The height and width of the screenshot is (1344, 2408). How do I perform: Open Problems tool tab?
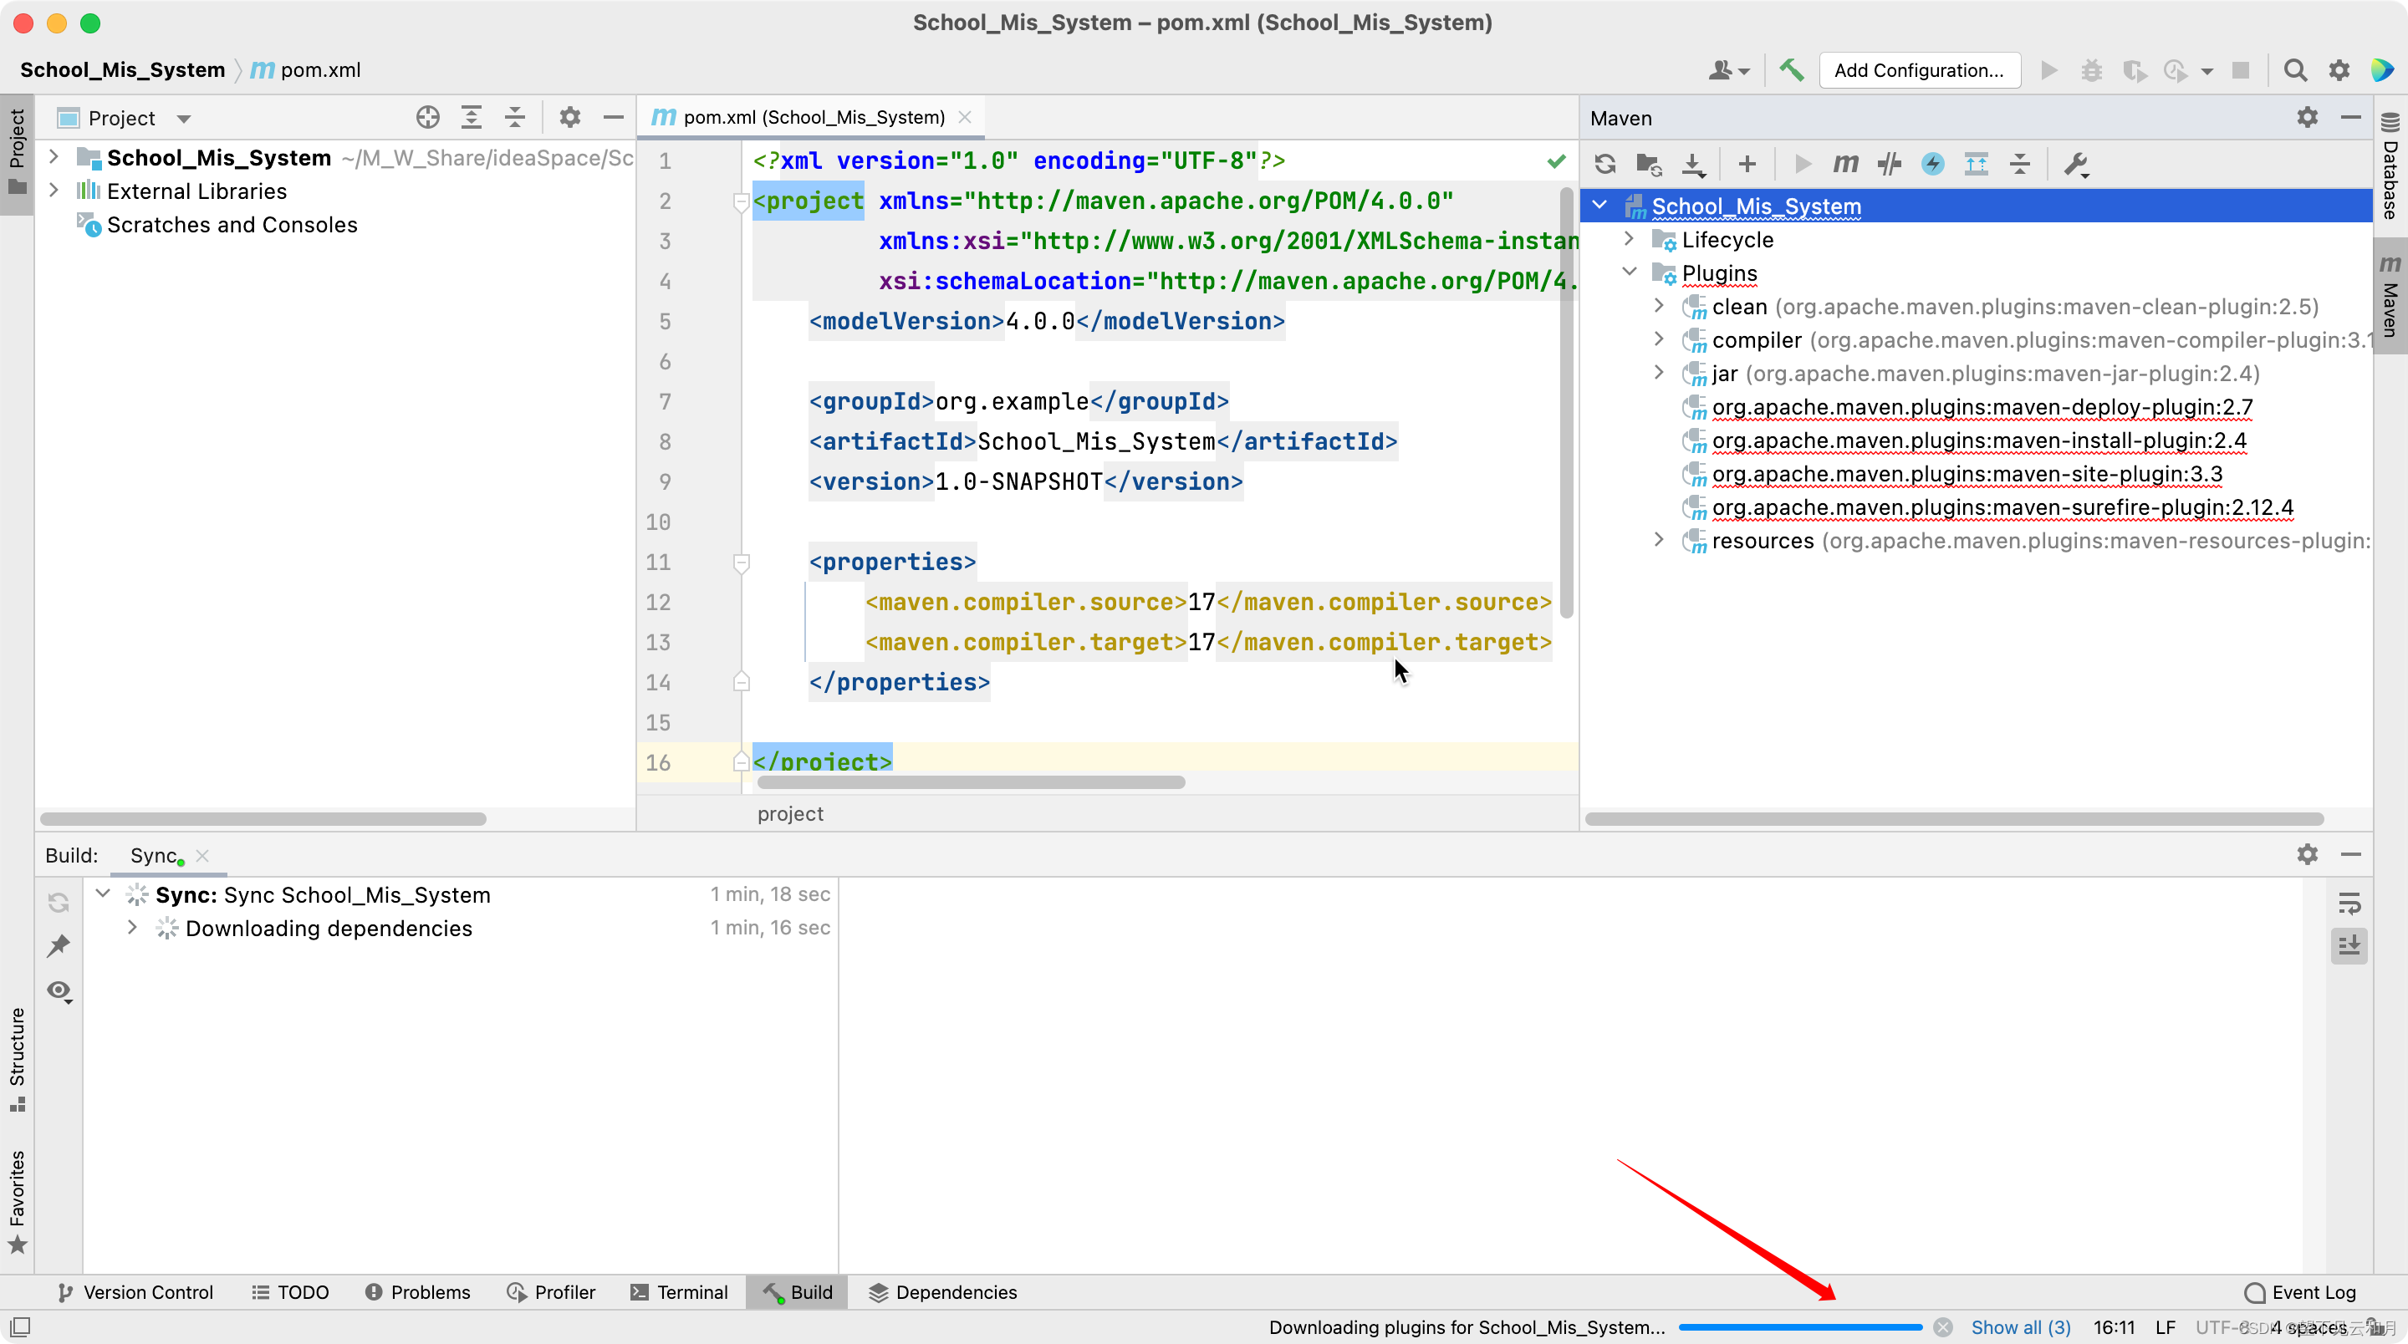pos(418,1292)
